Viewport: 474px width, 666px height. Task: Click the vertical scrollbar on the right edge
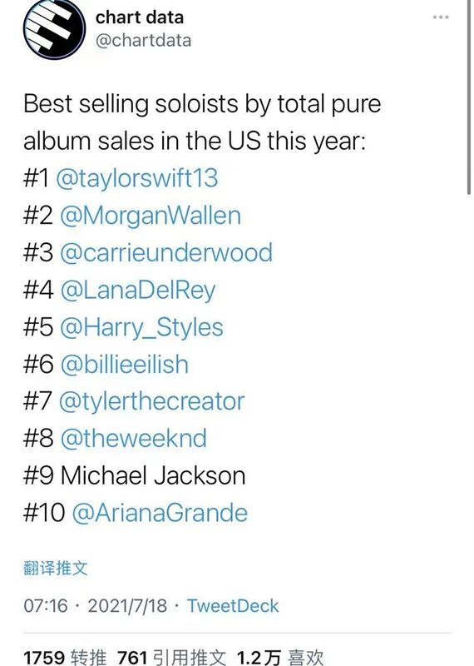(468, 97)
